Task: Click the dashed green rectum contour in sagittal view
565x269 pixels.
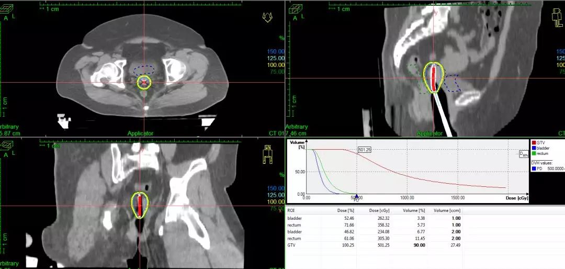Action: point(417,80)
